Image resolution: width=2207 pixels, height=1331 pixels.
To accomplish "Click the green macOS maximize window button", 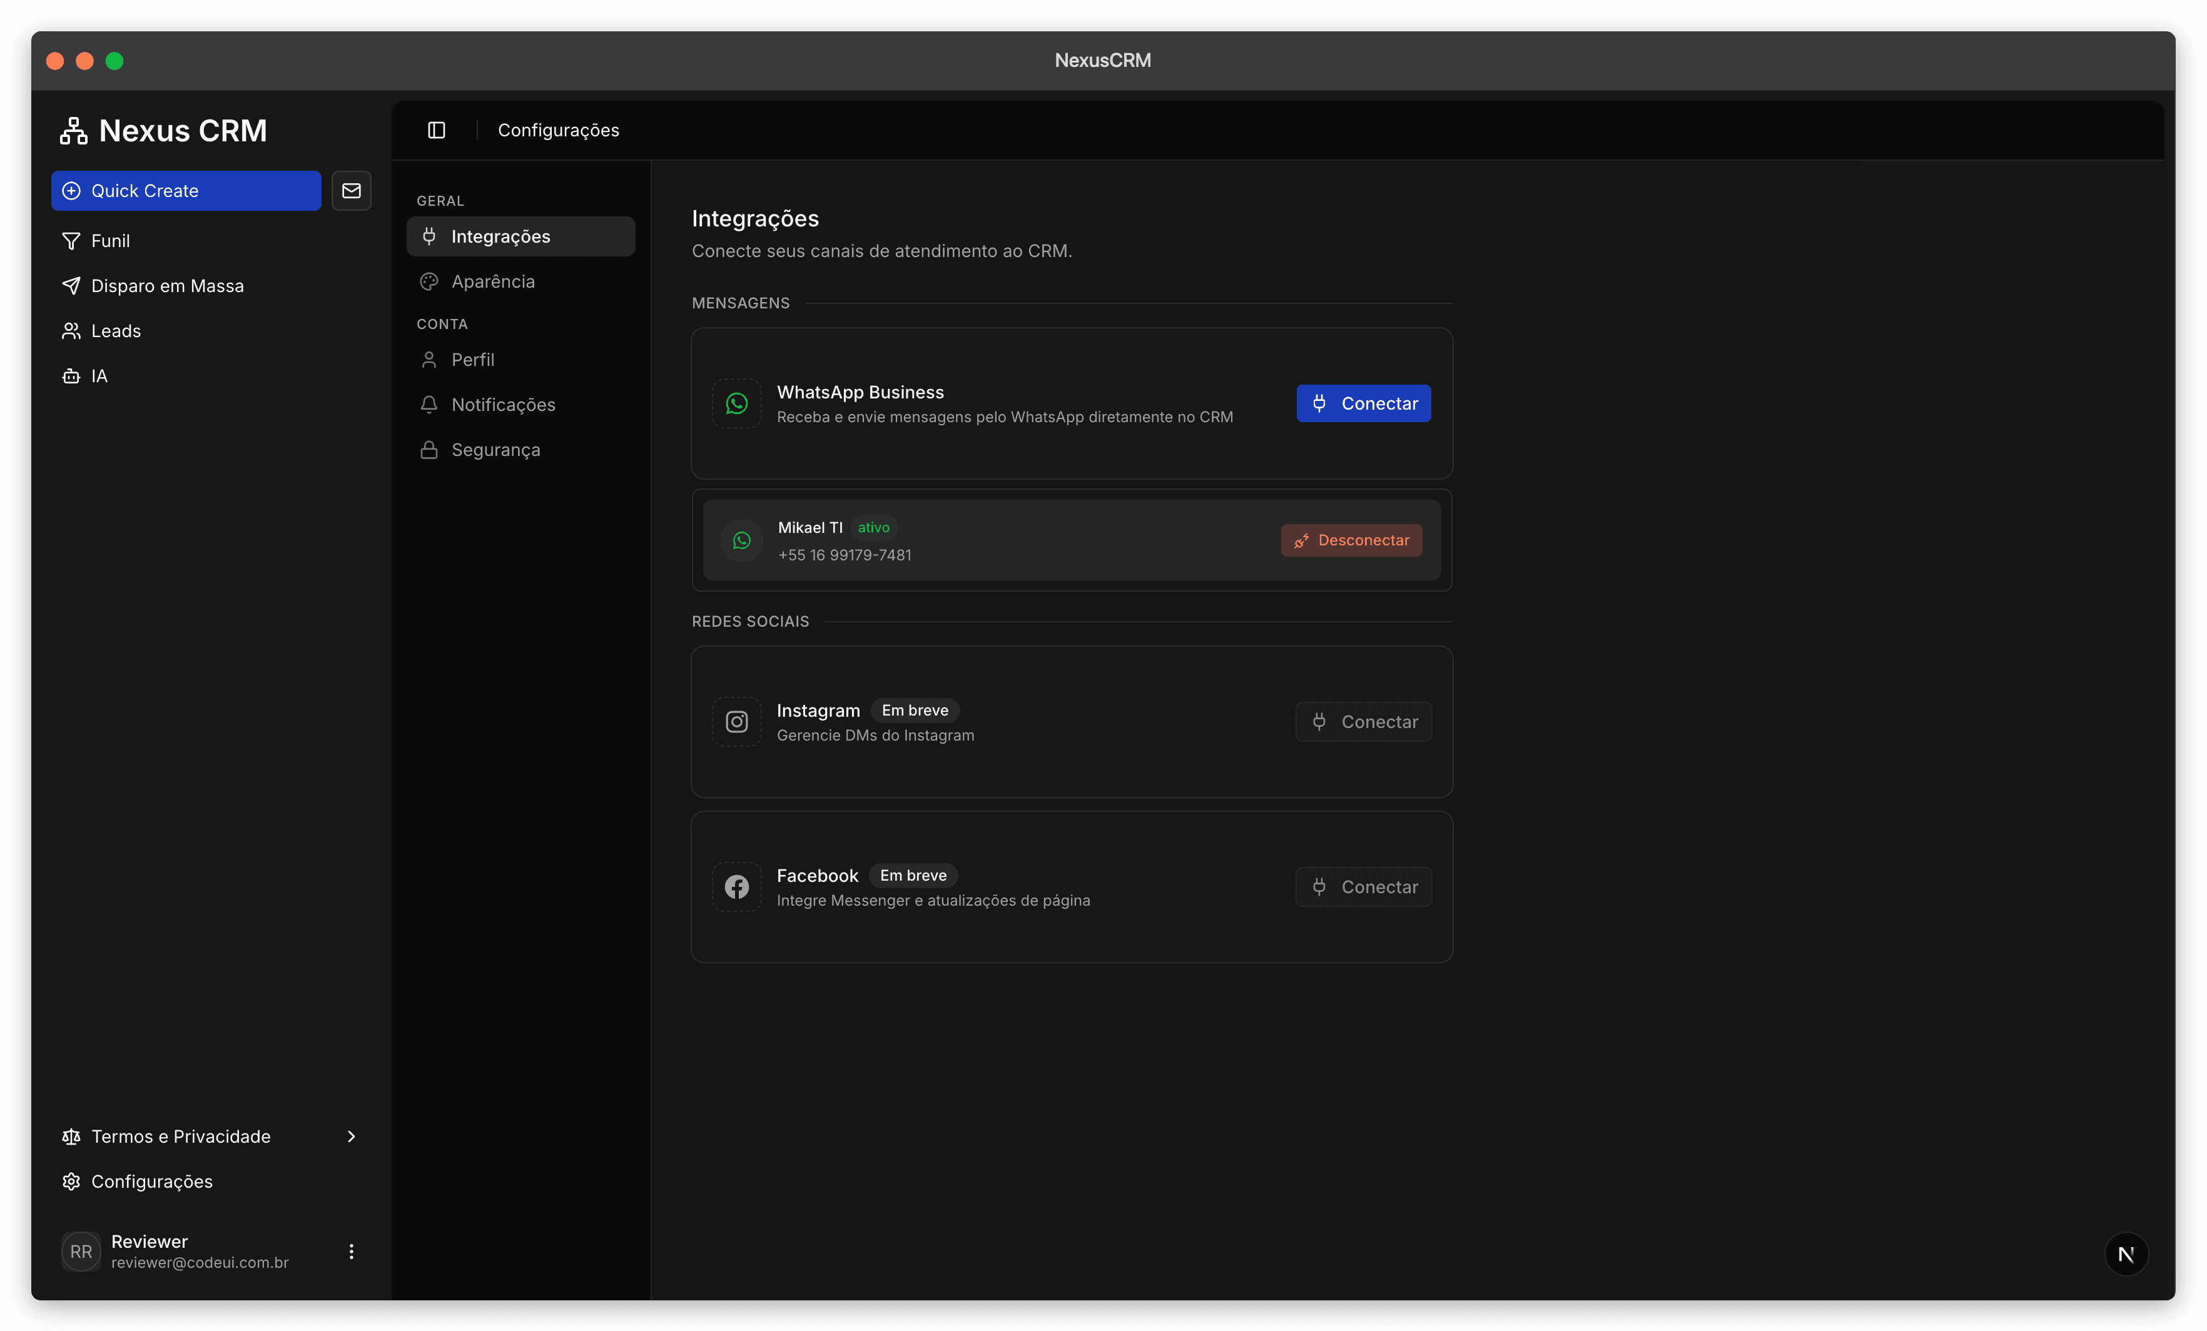I will [x=114, y=61].
